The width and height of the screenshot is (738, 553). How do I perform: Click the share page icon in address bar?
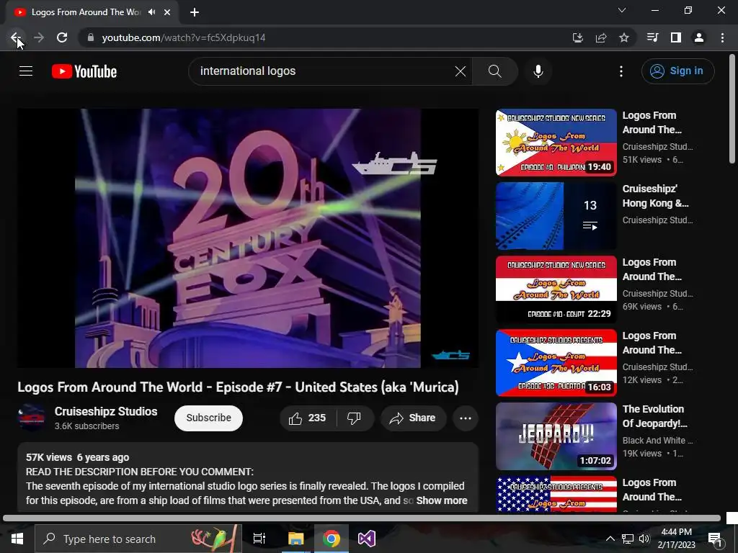click(601, 37)
